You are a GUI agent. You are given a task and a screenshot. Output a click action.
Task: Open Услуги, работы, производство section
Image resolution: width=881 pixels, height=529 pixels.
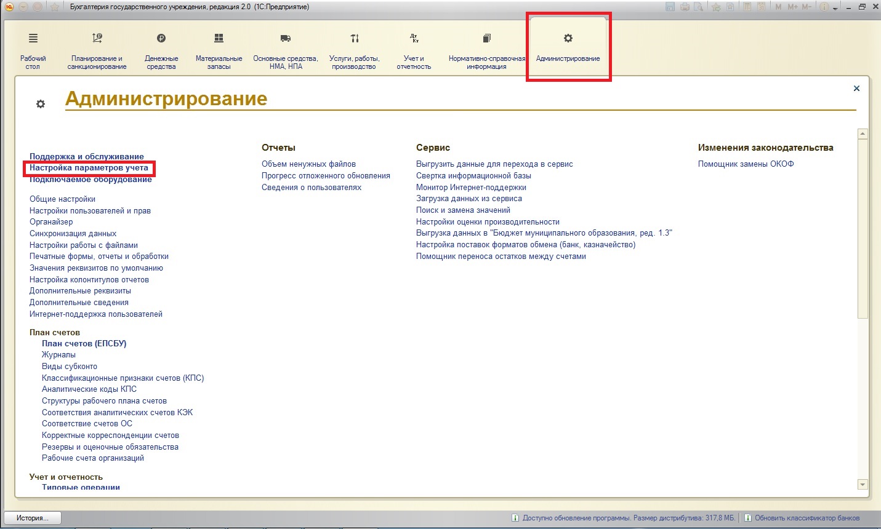(354, 52)
